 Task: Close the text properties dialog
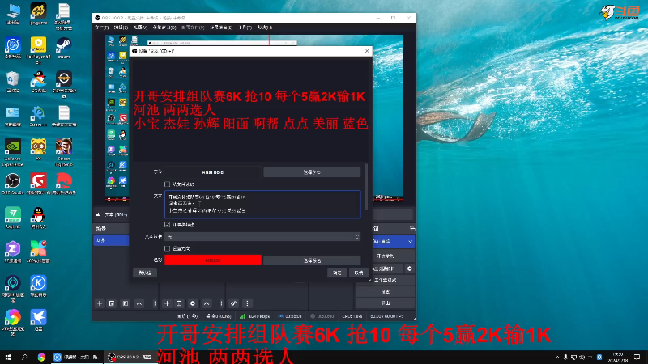[367, 51]
